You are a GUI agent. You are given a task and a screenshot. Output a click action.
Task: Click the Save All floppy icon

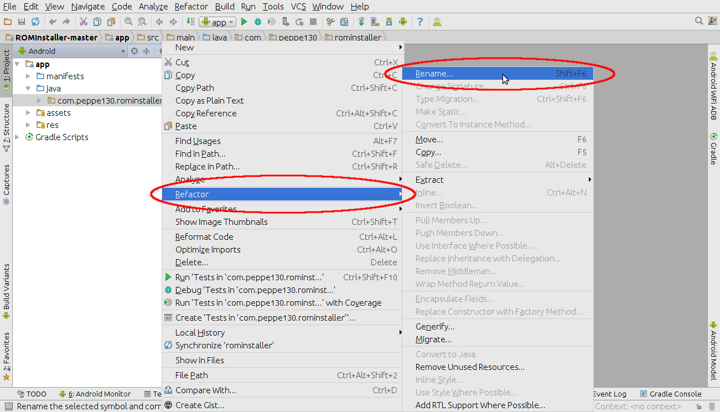tap(22, 22)
